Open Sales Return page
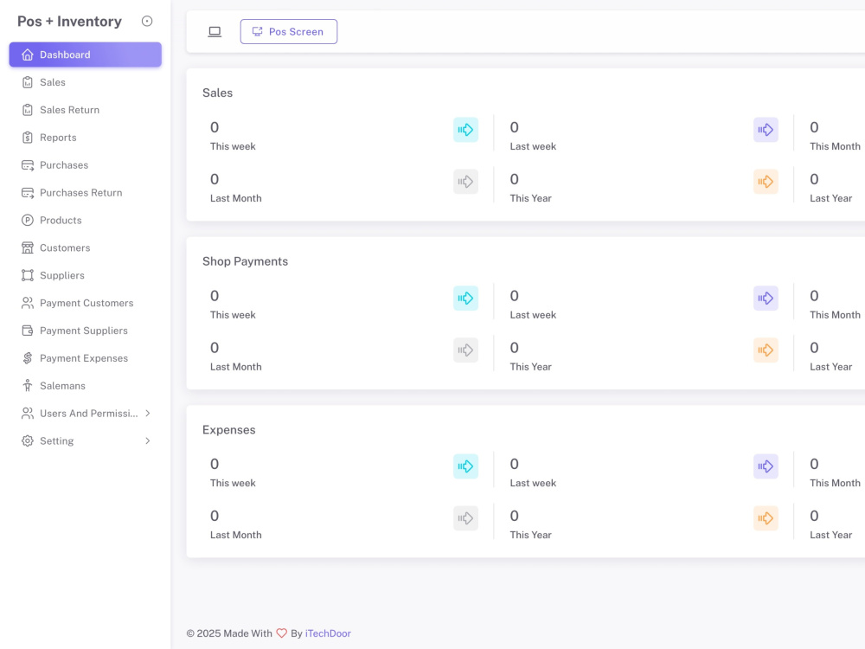This screenshot has height=649, width=865. pyautogui.click(x=86, y=110)
